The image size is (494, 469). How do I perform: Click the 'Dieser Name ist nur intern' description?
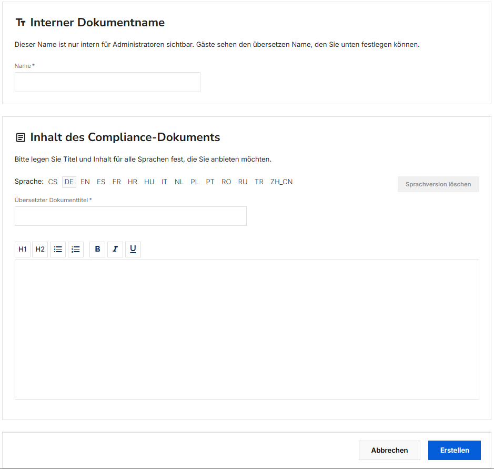tap(217, 44)
